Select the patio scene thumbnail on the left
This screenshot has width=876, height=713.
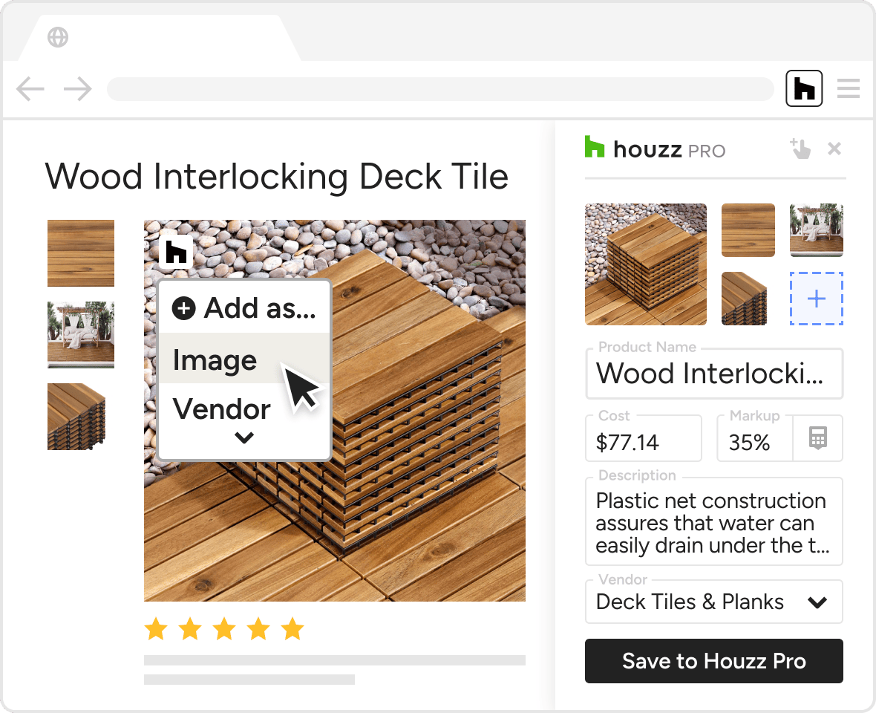click(81, 334)
